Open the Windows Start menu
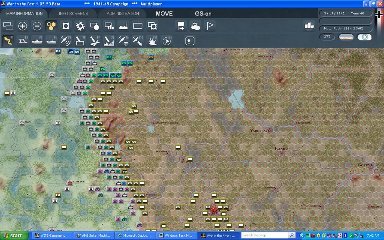The width and height of the screenshot is (384, 240). click(14, 235)
